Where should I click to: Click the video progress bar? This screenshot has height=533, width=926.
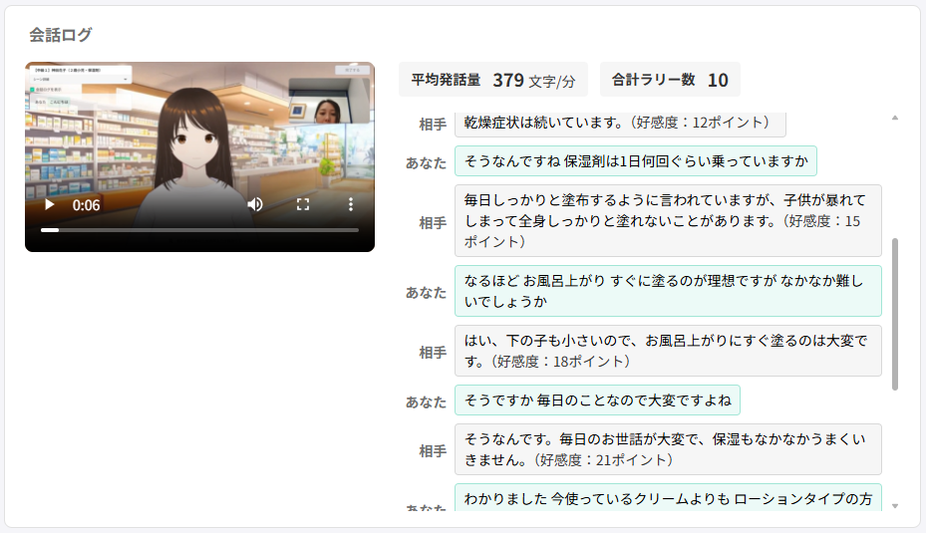tap(199, 230)
